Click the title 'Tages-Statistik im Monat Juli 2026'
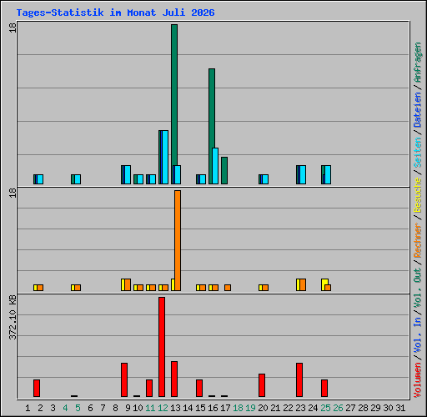 (115, 13)
